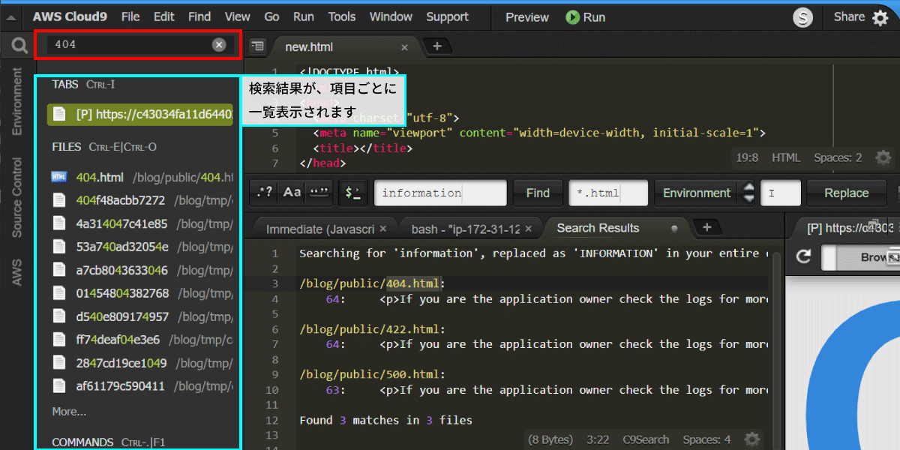Image resolution: width=900 pixels, height=450 pixels.
Task: Close the Immediate (Javascript) tab
Action: point(383,229)
